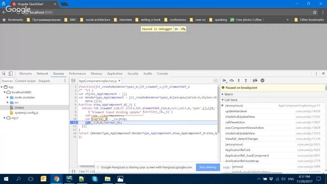Go back in browser history
Image resolution: width=327 pixels, height=184 pixels.
click(4, 12)
